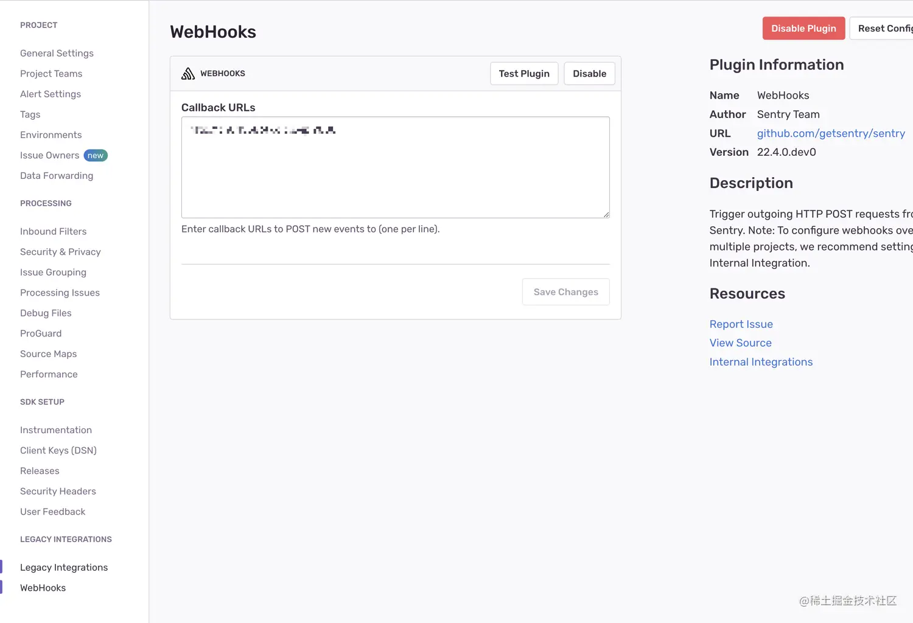Click the Plugin Information heading
Viewport: 913px width, 623px height.
(x=777, y=65)
